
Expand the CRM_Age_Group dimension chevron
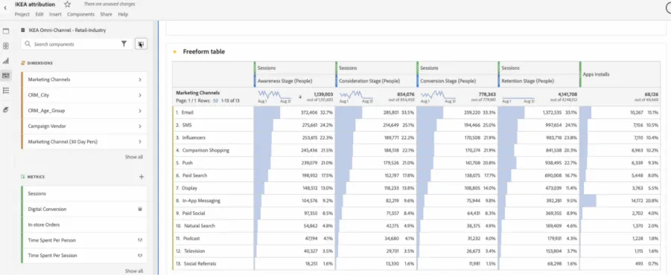pyautogui.click(x=140, y=111)
